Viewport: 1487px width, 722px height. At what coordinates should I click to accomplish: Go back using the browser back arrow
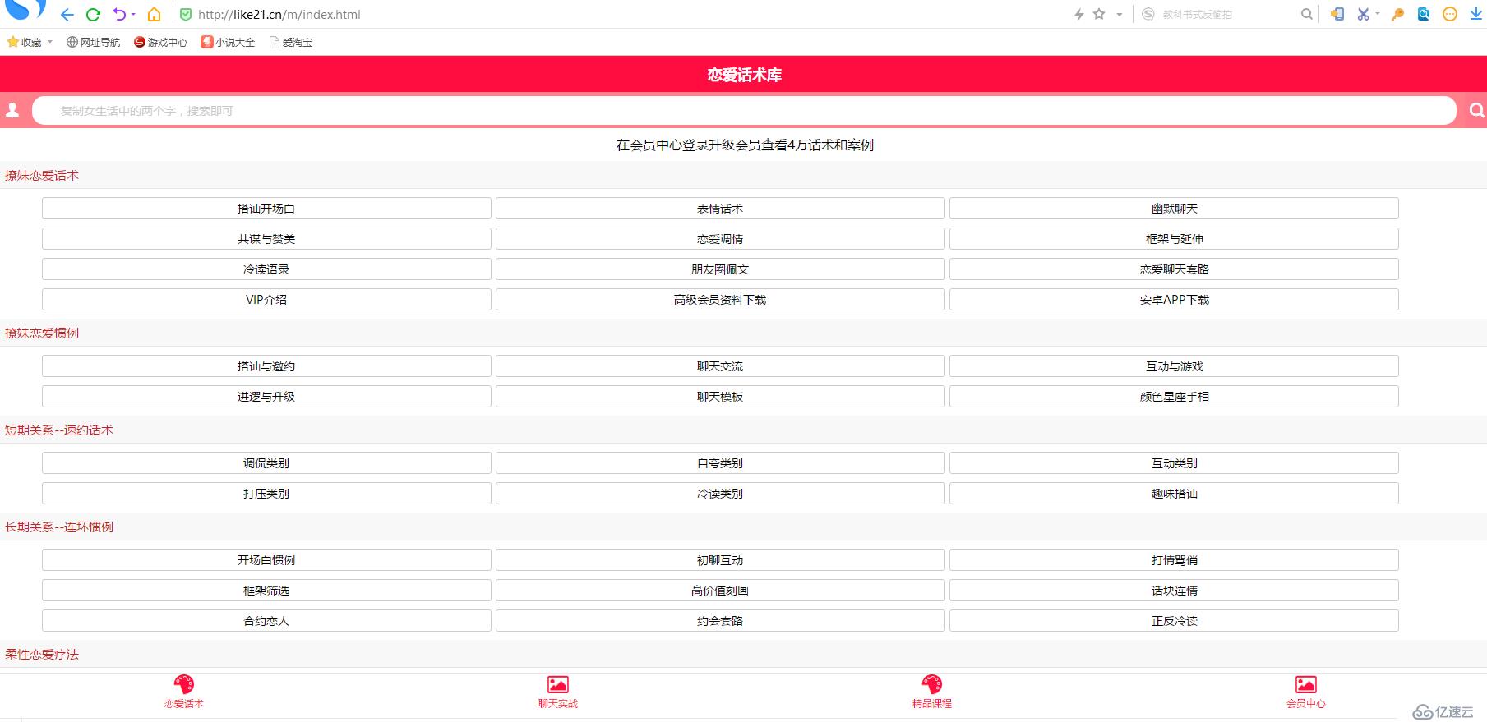pos(67,15)
